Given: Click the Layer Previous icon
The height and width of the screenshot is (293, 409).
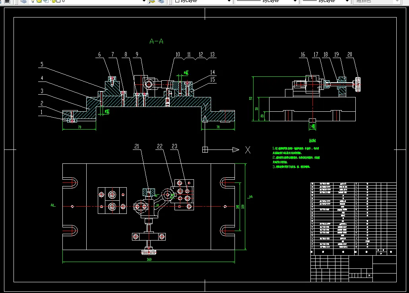Looking at the screenshot, I should [x=161, y=1].
